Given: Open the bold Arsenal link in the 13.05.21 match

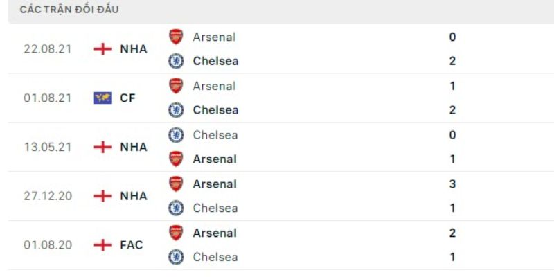Looking at the screenshot, I should (x=214, y=159).
